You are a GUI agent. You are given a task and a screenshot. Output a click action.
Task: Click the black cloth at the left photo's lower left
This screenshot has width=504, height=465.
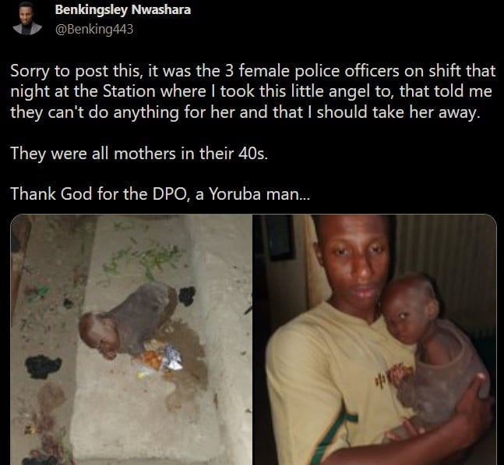43,367
